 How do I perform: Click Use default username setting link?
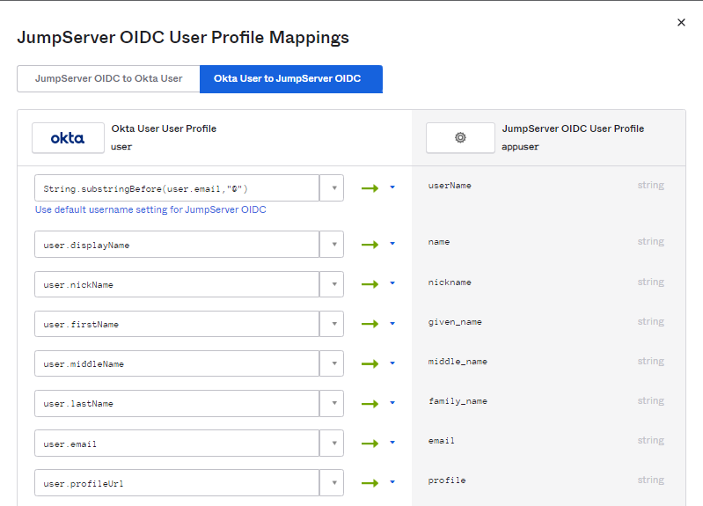click(x=150, y=209)
